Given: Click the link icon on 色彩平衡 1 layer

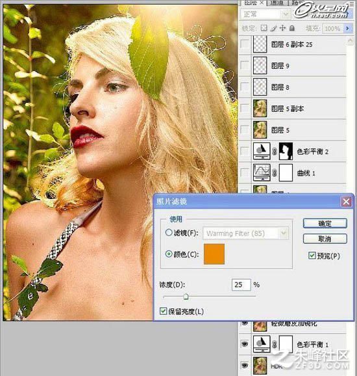Looking at the screenshot, I should tap(275, 344).
